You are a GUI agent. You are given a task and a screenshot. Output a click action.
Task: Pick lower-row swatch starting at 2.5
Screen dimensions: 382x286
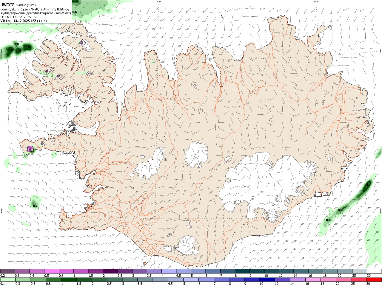point(114,279)
